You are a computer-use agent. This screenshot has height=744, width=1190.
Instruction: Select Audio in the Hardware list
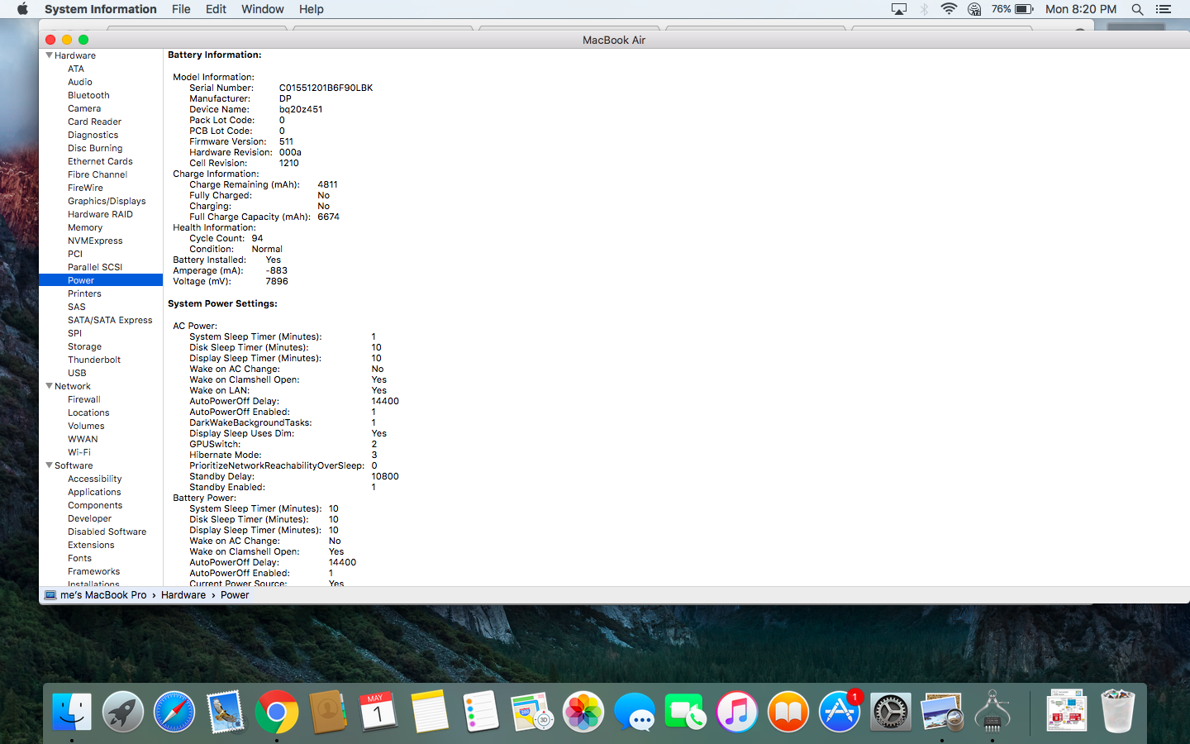click(80, 82)
